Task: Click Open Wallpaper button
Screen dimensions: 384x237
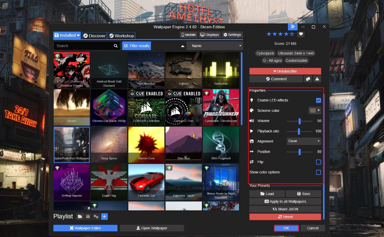Action: pos(152,228)
